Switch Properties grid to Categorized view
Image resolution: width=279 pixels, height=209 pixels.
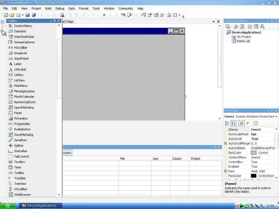[227, 123]
